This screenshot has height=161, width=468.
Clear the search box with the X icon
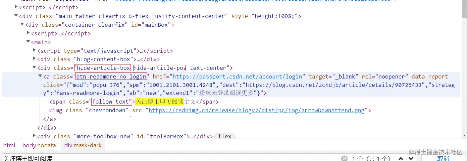[344, 158]
